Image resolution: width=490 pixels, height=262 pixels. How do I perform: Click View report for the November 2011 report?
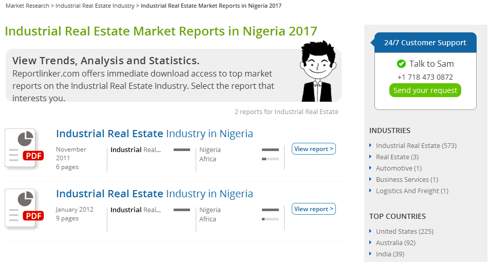click(314, 149)
